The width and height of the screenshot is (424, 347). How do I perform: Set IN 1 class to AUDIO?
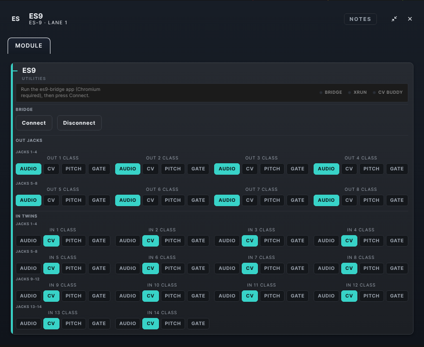(x=29, y=241)
